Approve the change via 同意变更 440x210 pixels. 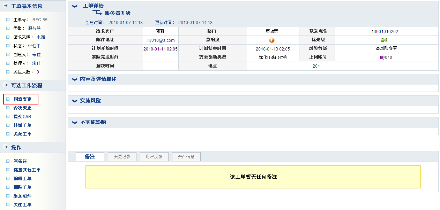tap(22, 99)
